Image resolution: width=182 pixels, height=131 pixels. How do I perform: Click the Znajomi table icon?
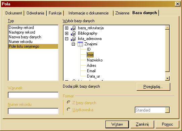pyautogui.click(x=80, y=44)
